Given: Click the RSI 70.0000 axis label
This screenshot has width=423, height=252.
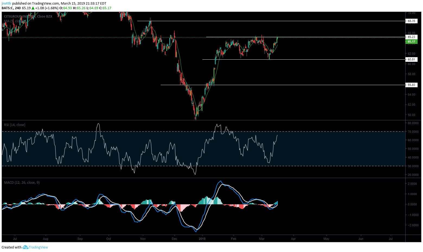Looking at the screenshot, I should [413, 132].
